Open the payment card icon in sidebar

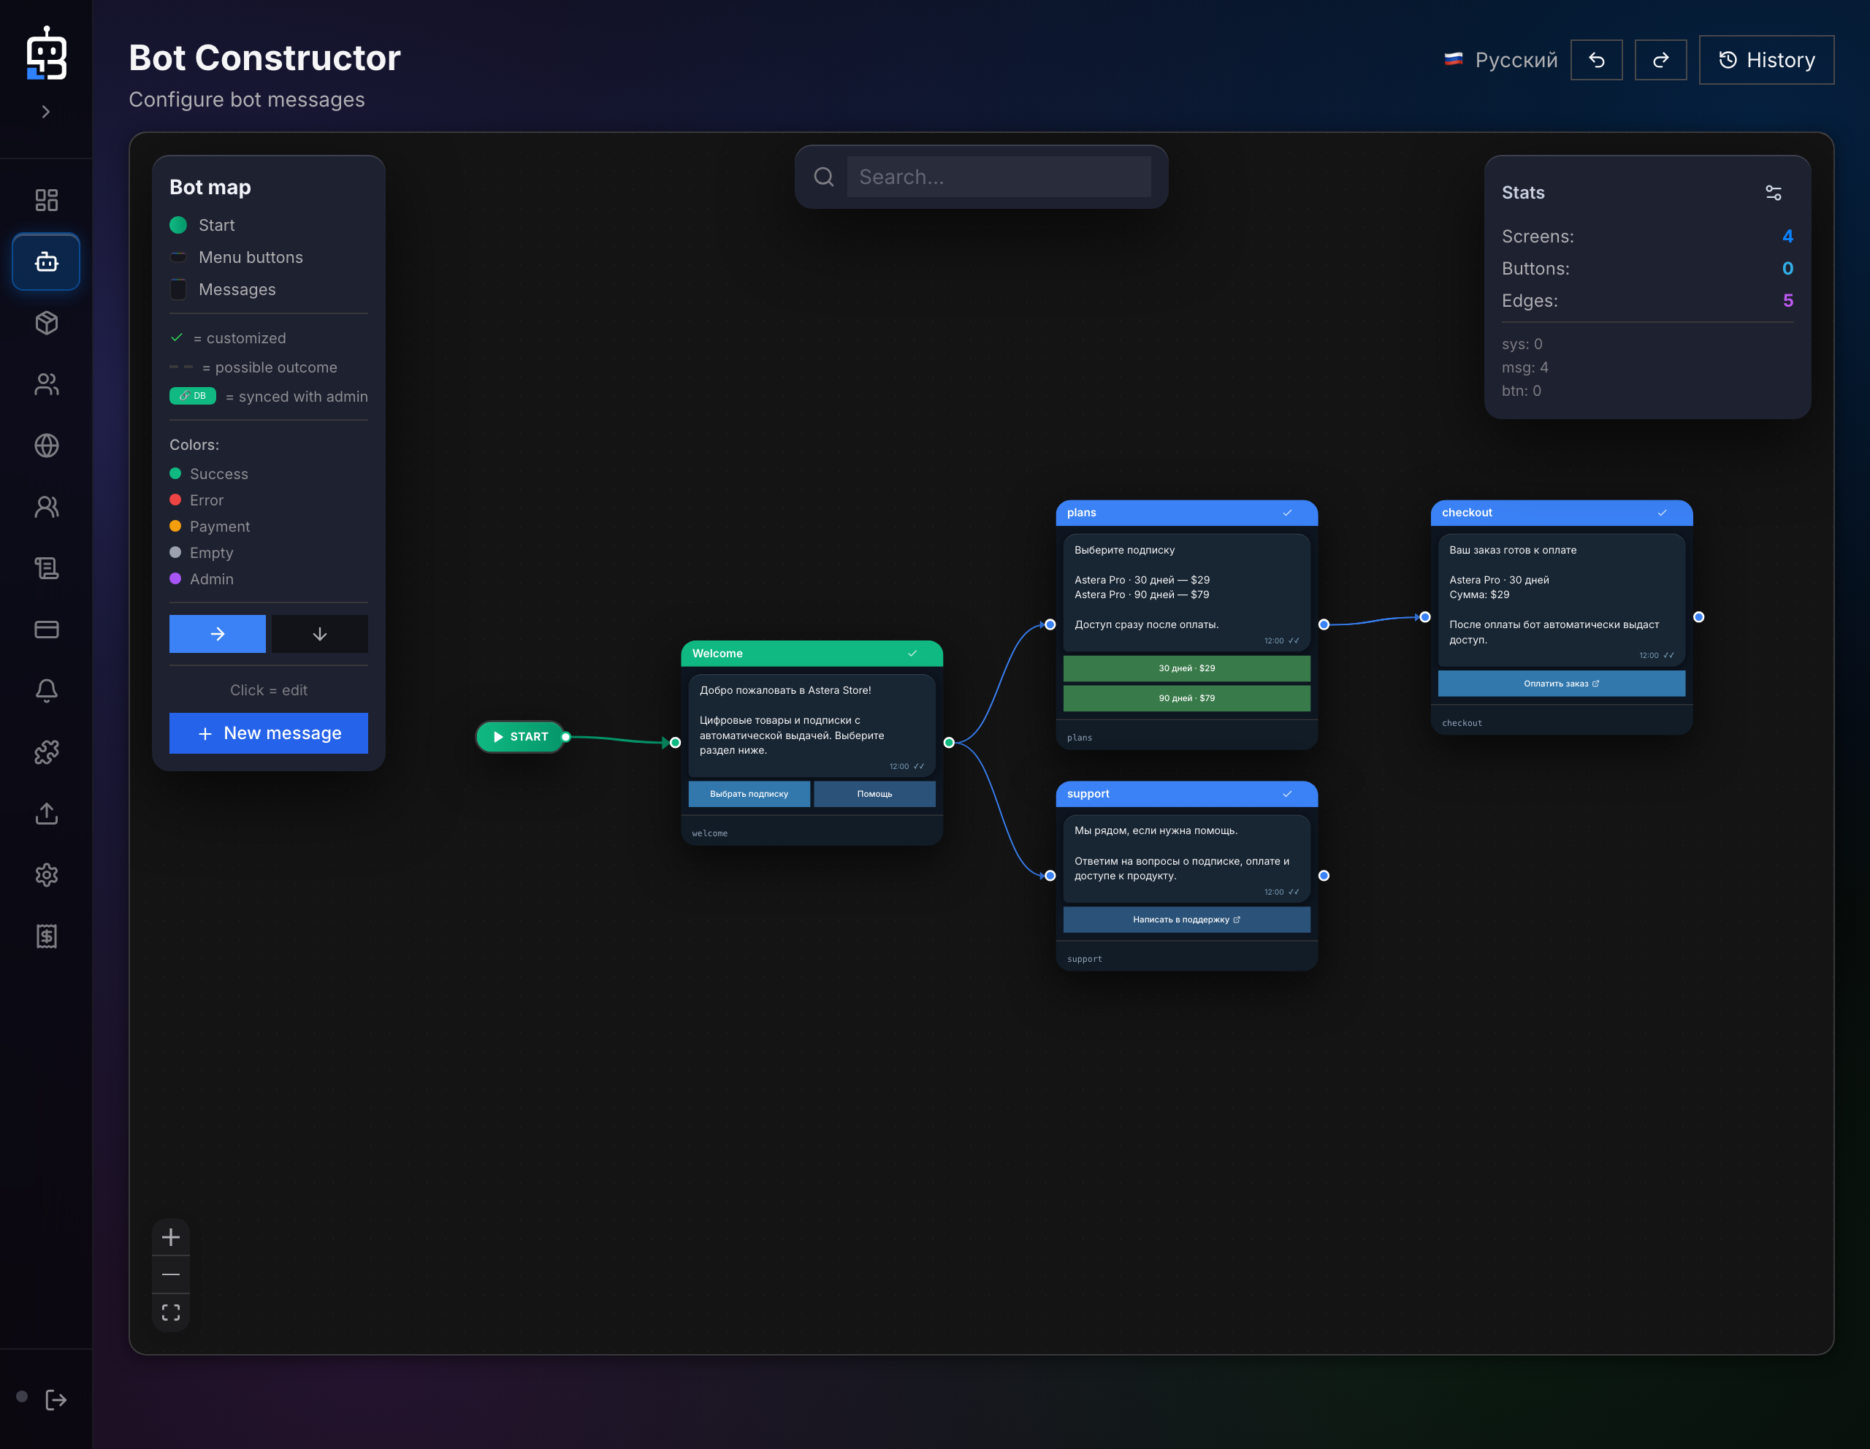click(x=46, y=629)
